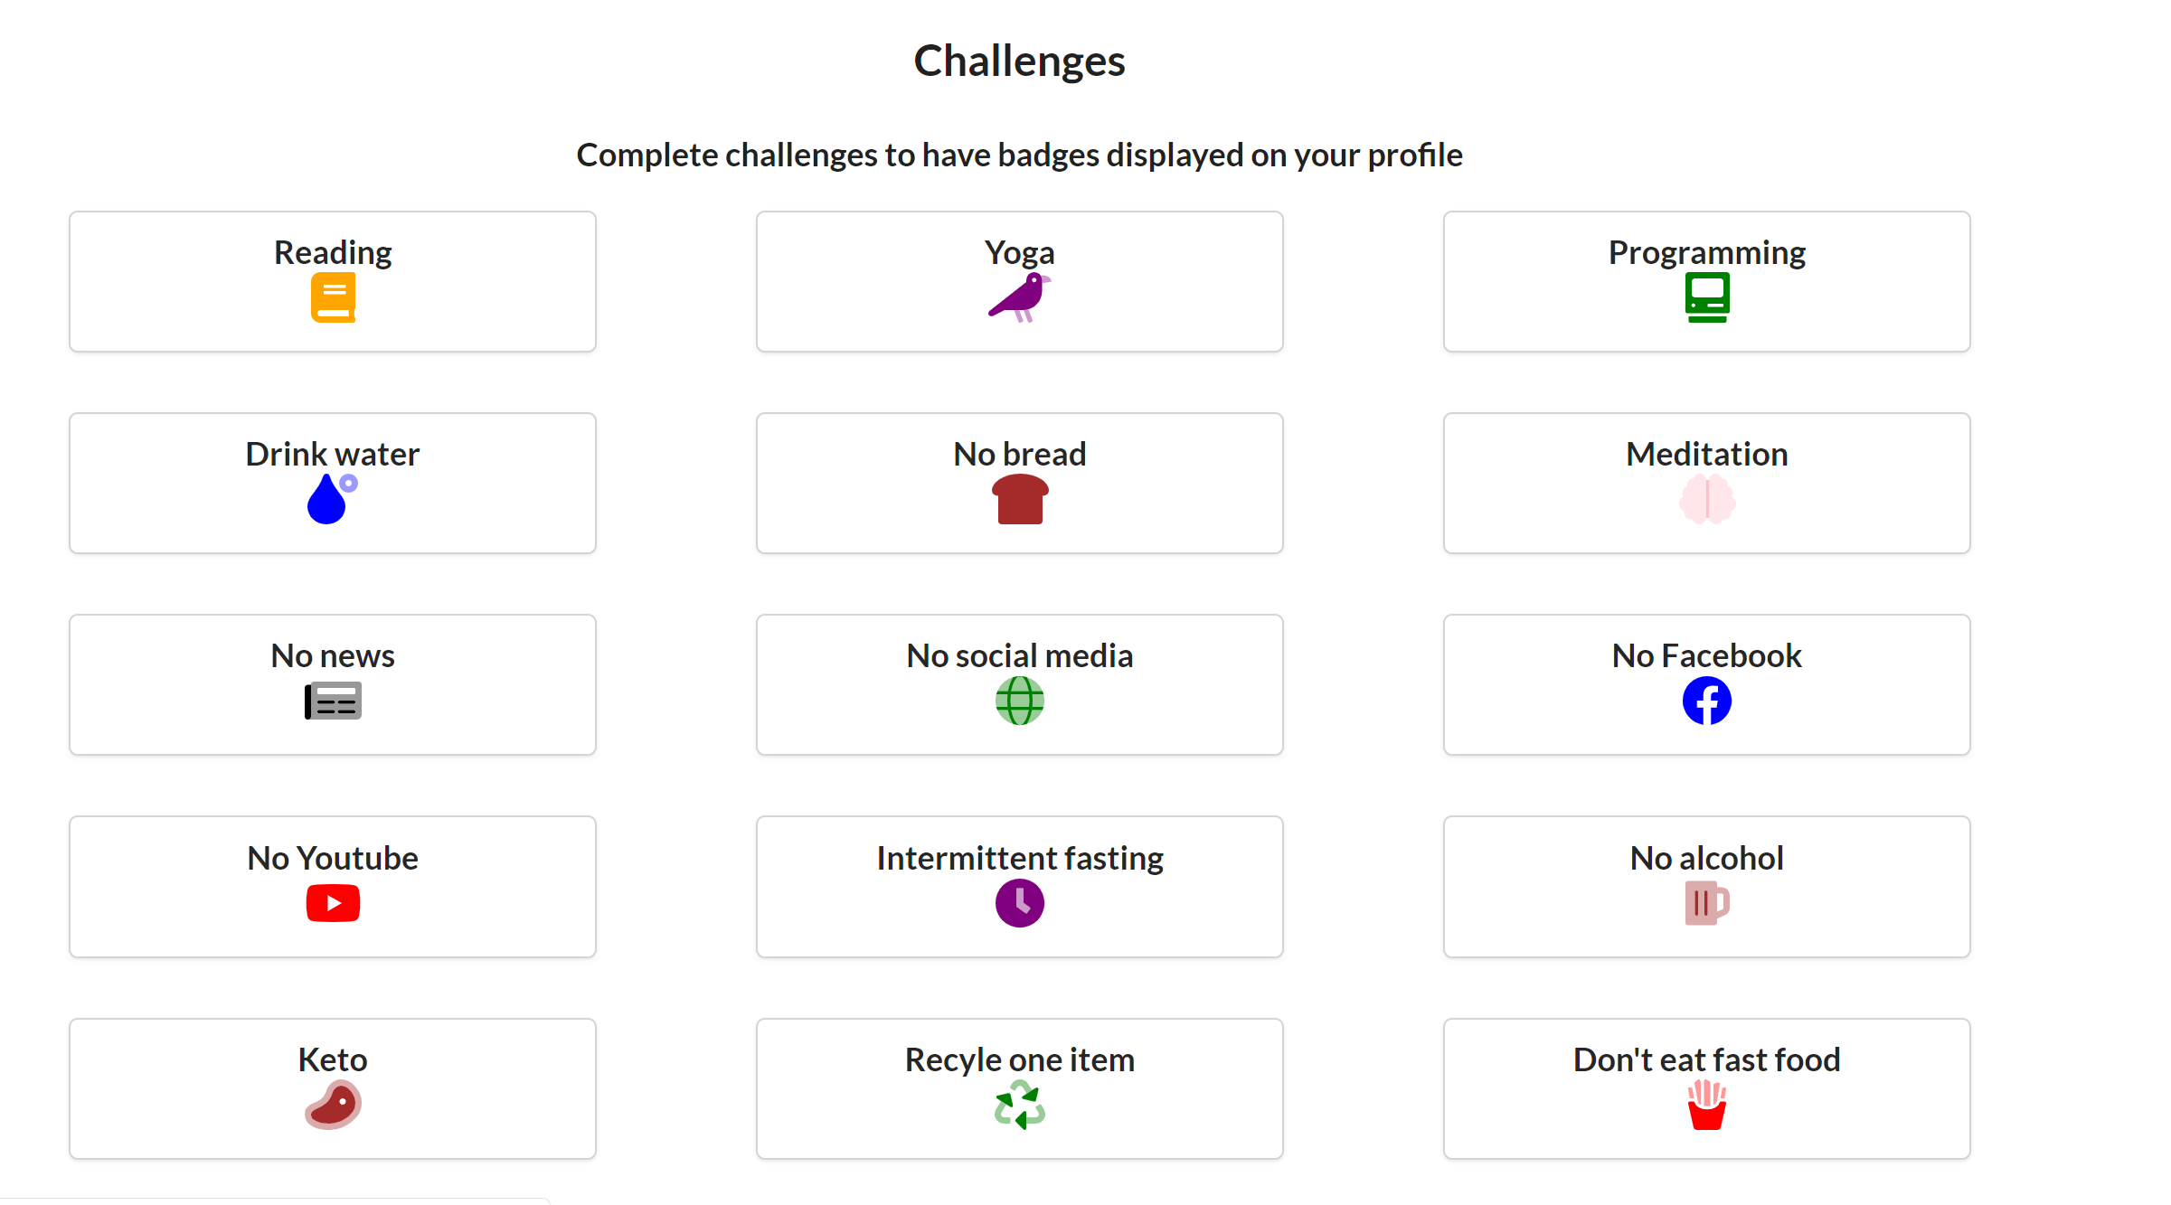
Task: Click the green globe icon
Action: (x=1019, y=701)
